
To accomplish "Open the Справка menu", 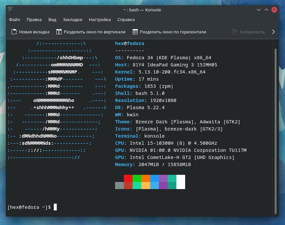I will click(x=126, y=20).
